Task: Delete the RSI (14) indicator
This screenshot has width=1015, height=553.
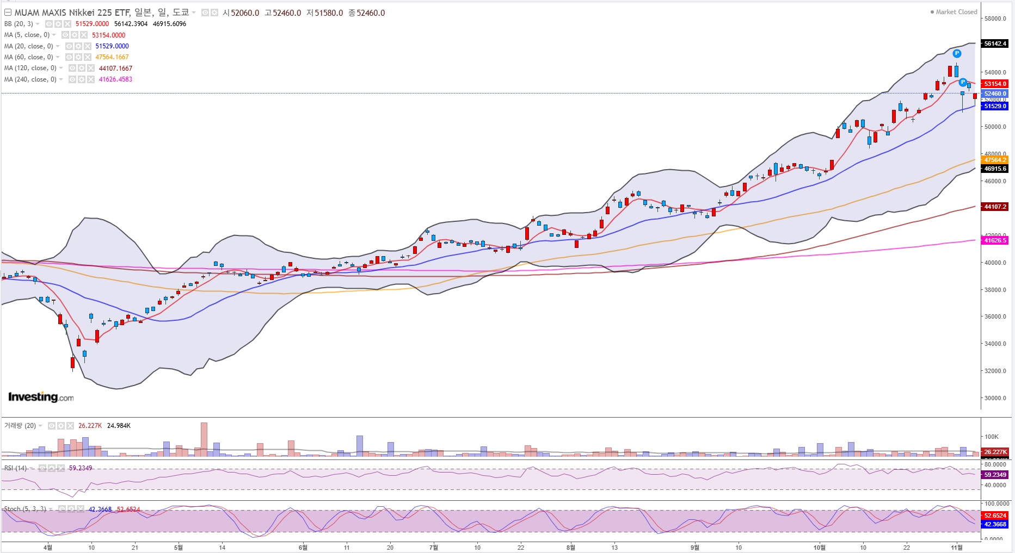Action: point(61,468)
